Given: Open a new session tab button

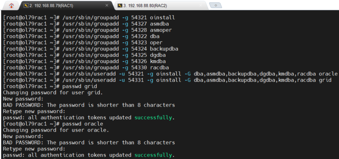Looking at the screenshot, I should pos(215,5).
